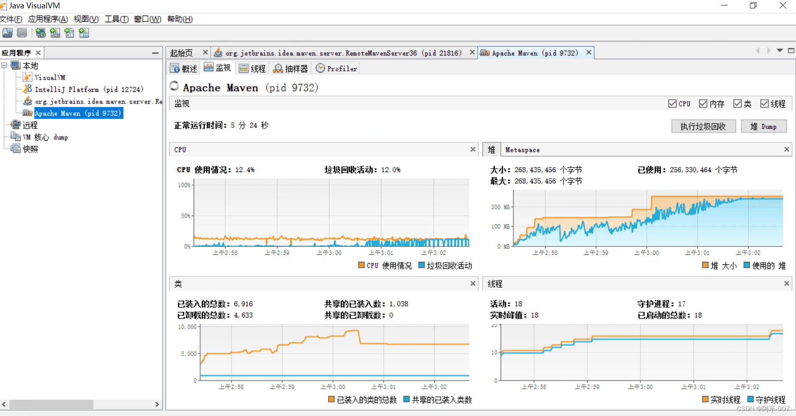This screenshot has width=796, height=416.
Task: Switch to the Metaspace tab
Action: click(522, 150)
